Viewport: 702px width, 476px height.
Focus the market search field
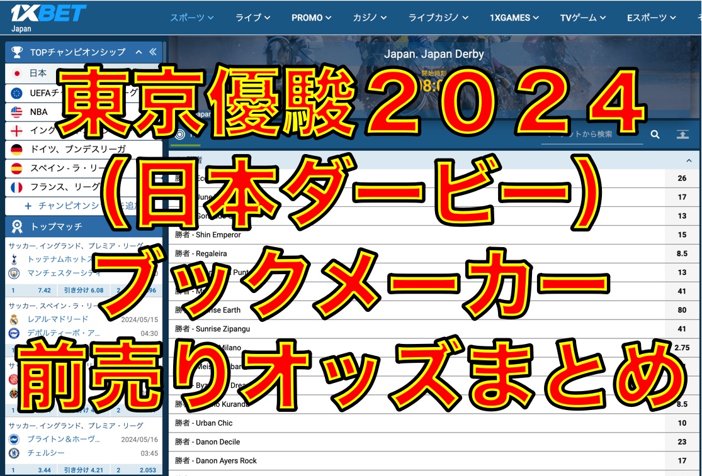(592, 135)
